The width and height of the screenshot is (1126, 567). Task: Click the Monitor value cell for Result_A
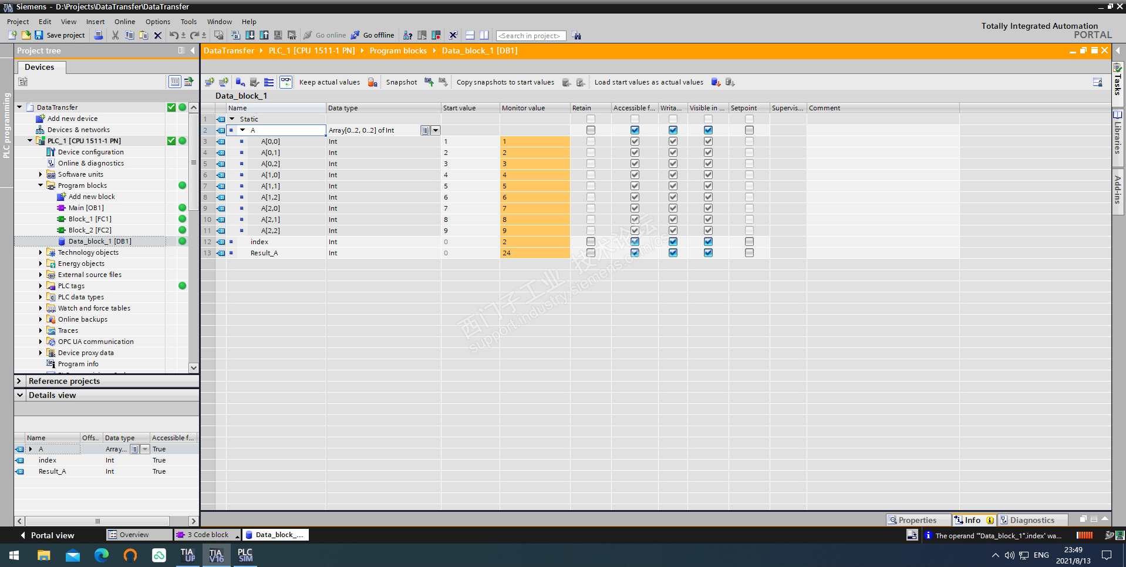(535, 253)
